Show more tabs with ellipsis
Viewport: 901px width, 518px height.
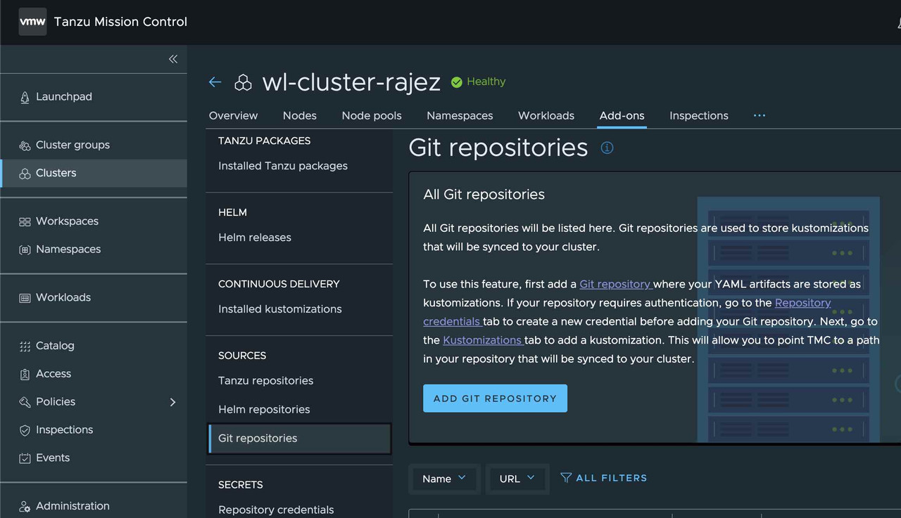(x=759, y=115)
